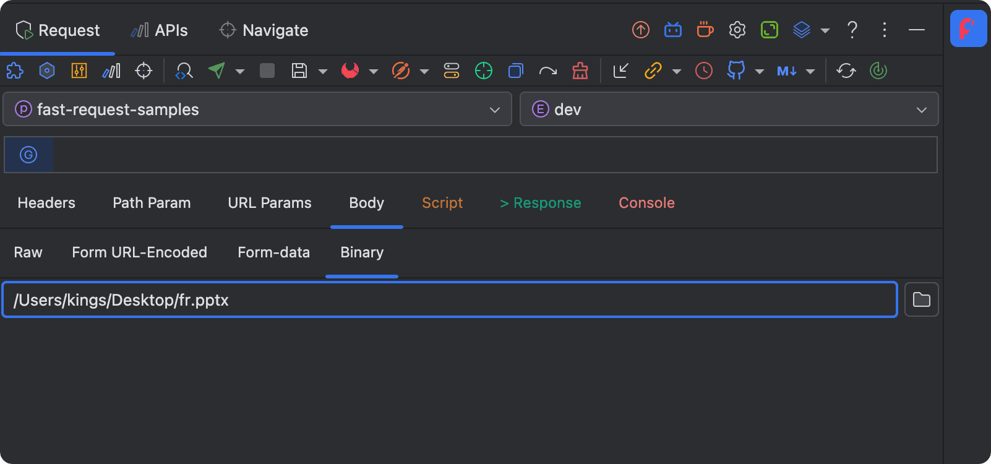
Task: Click the blue puzzle piece icon
Action: tap(15, 71)
